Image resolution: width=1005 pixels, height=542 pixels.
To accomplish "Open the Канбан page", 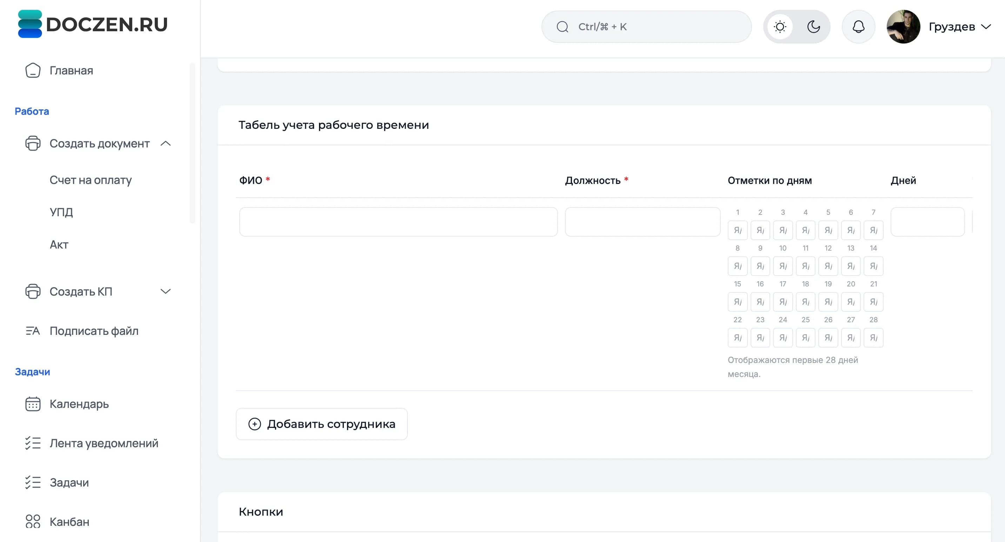I will (69, 522).
